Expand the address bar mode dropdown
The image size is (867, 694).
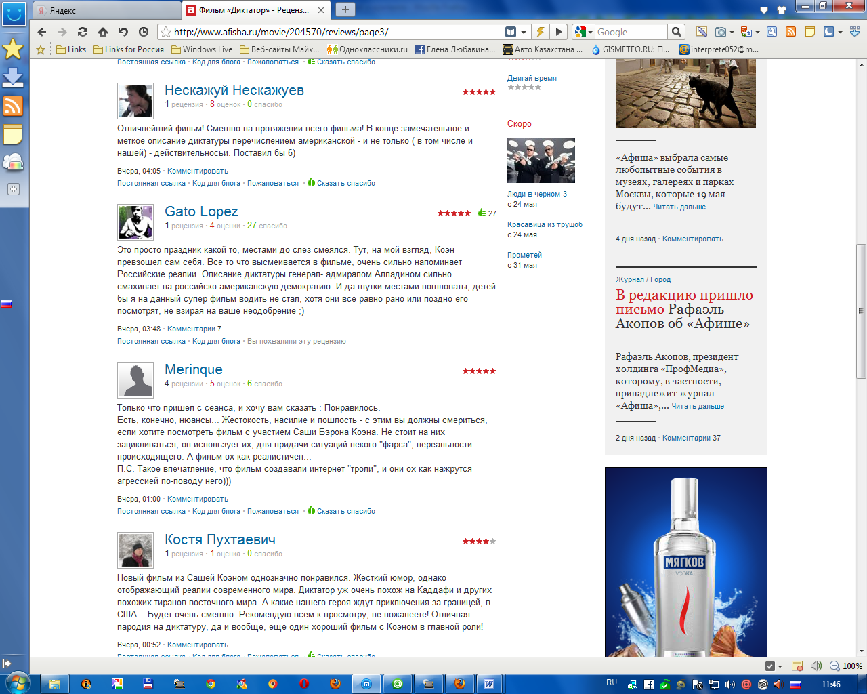(524, 32)
